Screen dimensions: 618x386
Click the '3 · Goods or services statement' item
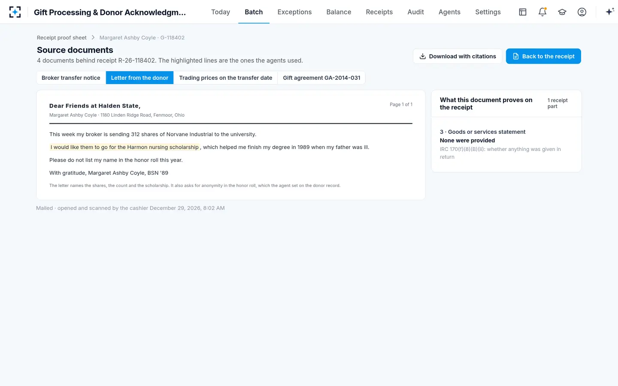482,132
